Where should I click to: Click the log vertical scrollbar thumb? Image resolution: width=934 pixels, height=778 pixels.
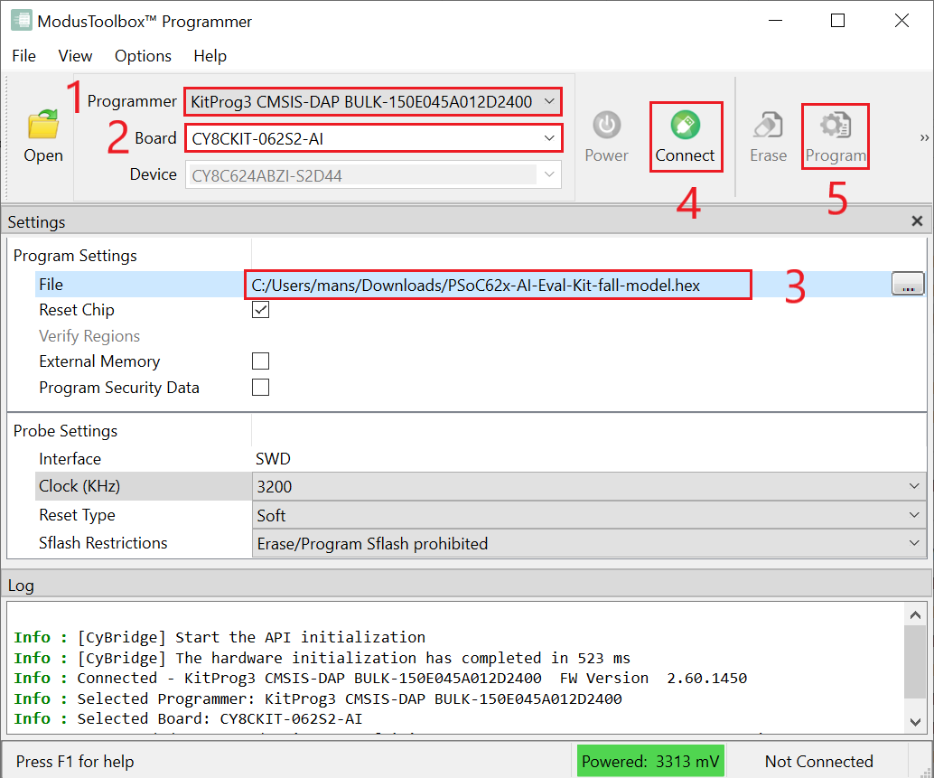915,661
